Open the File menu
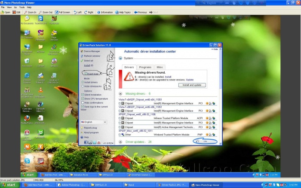 pyautogui.click(x=3, y=7)
